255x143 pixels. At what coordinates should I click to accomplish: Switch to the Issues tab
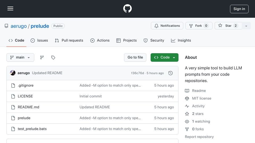[39, 40]
